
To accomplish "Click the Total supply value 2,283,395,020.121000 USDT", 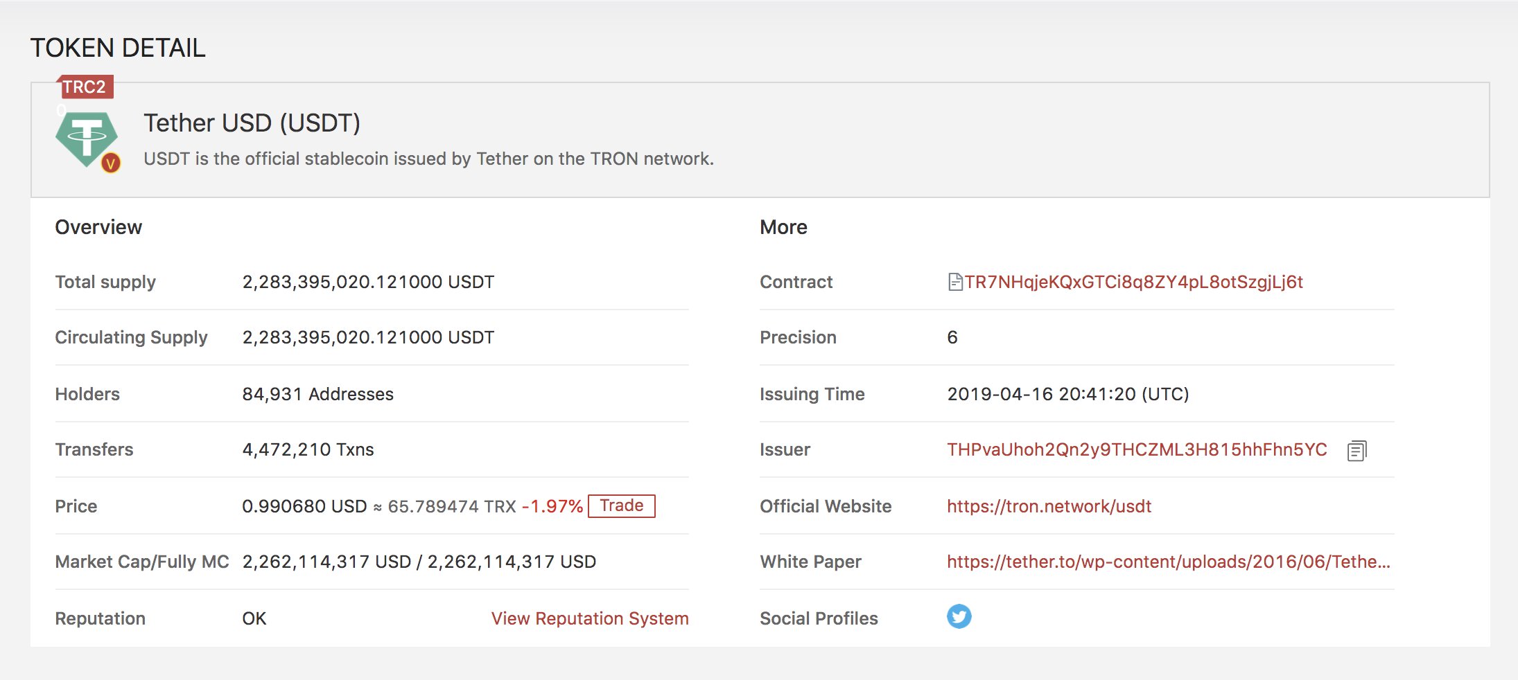I will click(x=368, y=282).
